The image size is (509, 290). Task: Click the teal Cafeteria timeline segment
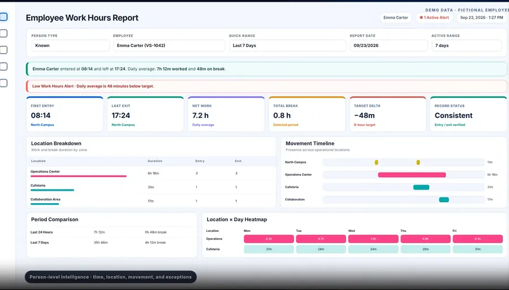point(421,187)
